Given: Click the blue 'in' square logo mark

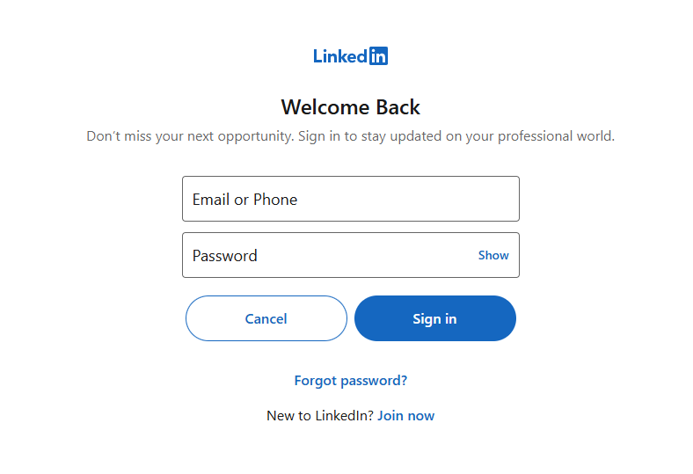Looking at the screenshot, I should pos(378,56).
